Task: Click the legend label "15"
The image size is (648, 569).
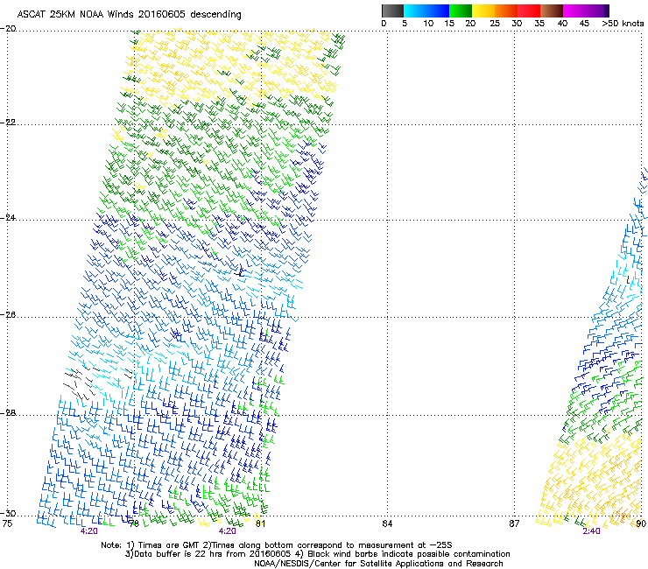Action: pos(449,24)
